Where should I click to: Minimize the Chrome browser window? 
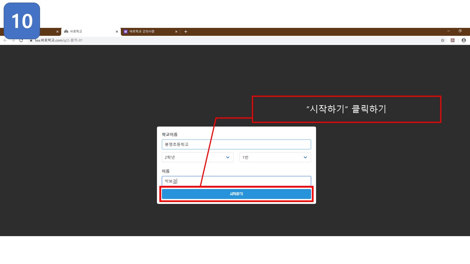click(448, 31)
